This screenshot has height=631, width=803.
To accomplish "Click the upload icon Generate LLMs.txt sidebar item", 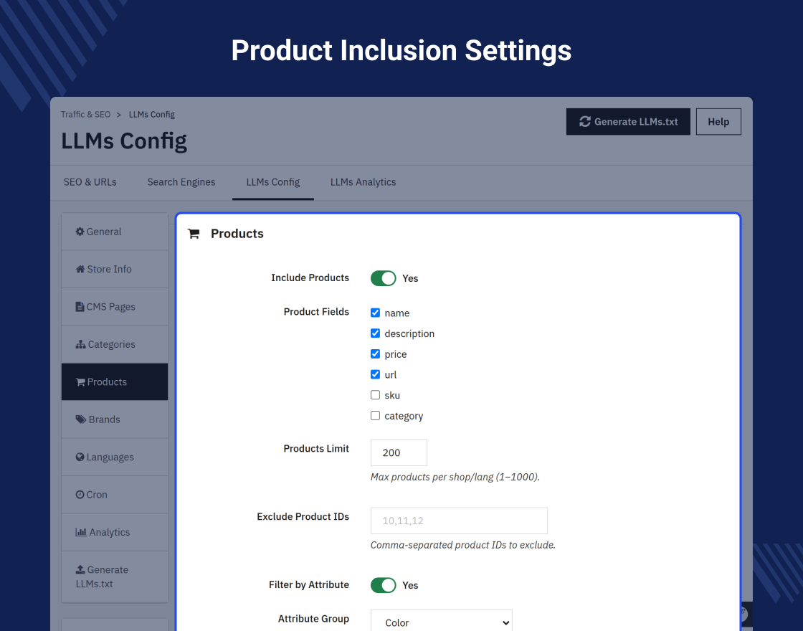I will point(115,577).
